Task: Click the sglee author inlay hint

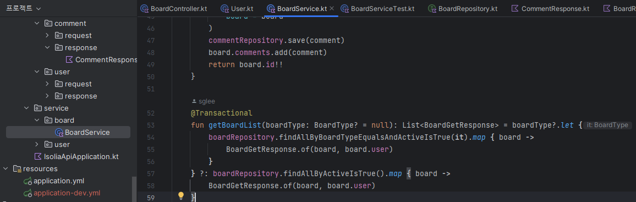Action: click(x=203, y=101)
